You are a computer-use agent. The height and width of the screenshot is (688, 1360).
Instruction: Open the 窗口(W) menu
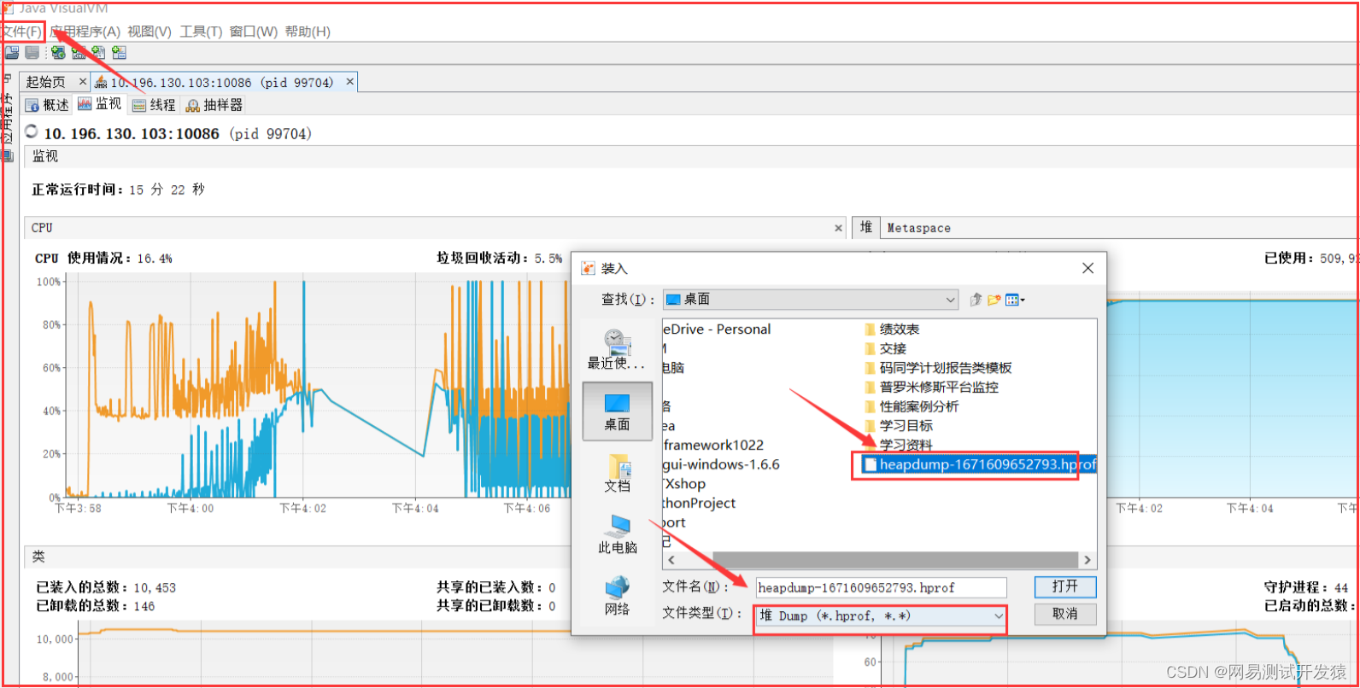(253, 32)
